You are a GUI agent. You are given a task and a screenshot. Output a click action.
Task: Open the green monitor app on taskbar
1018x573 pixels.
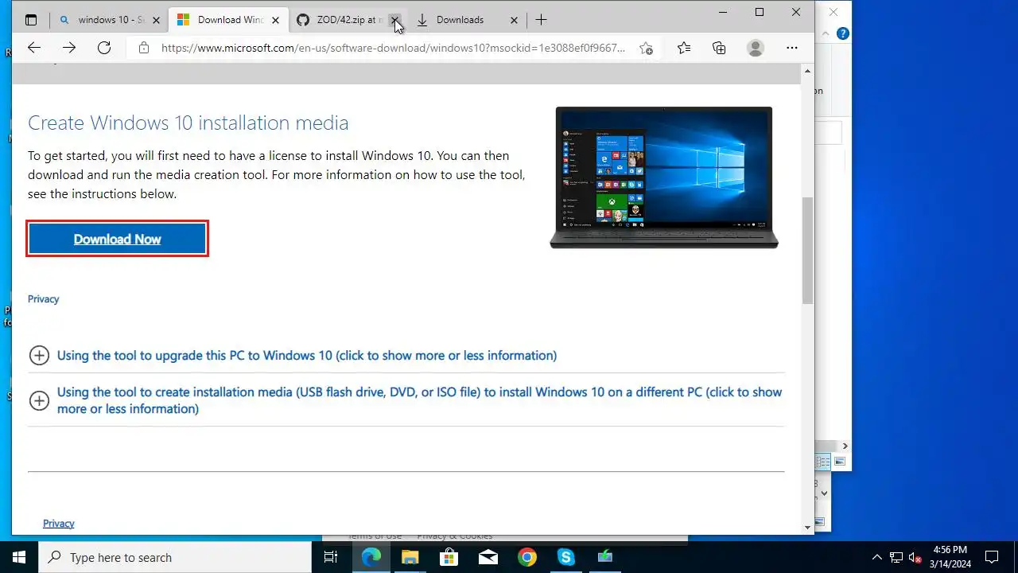pos(604,557)
